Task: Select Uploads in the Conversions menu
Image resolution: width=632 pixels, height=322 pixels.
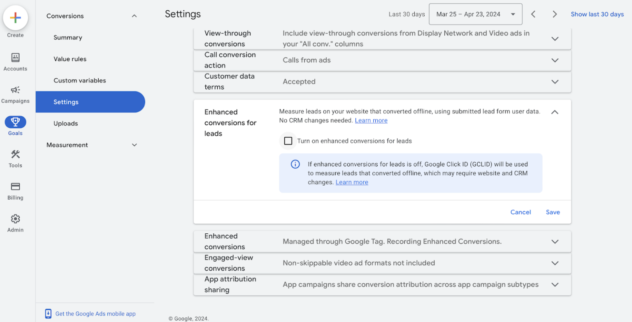Action: (x=65, y=123)
